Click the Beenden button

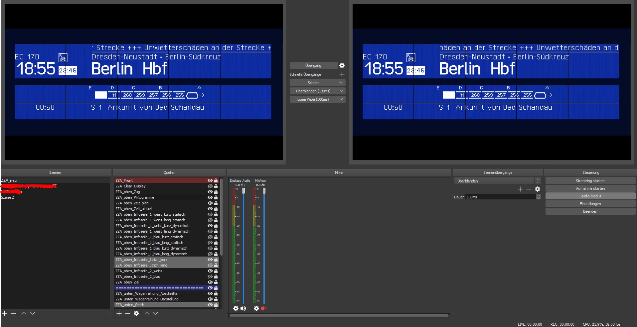[590, 211]
